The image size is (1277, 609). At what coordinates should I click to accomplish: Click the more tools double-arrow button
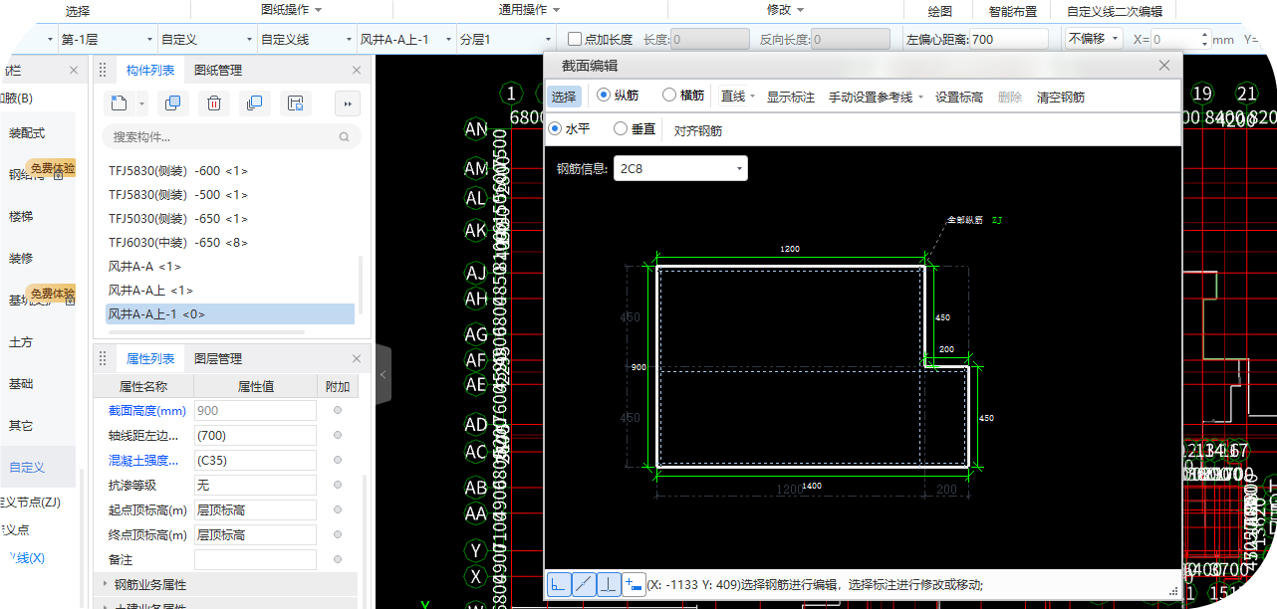(x=347, y=103)
